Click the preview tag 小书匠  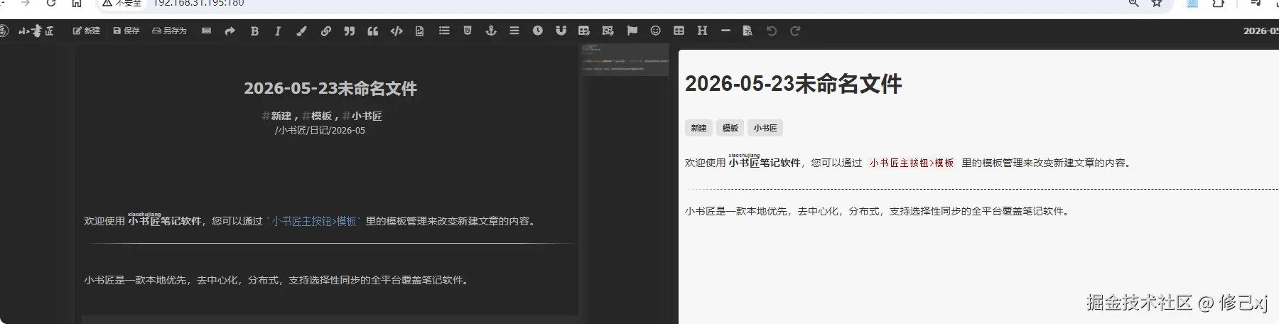point(765,128)
